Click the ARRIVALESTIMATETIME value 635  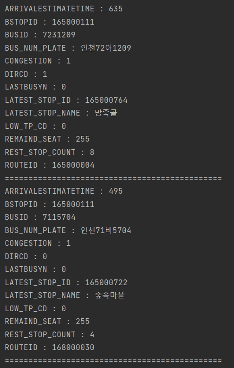pos(115,9)
